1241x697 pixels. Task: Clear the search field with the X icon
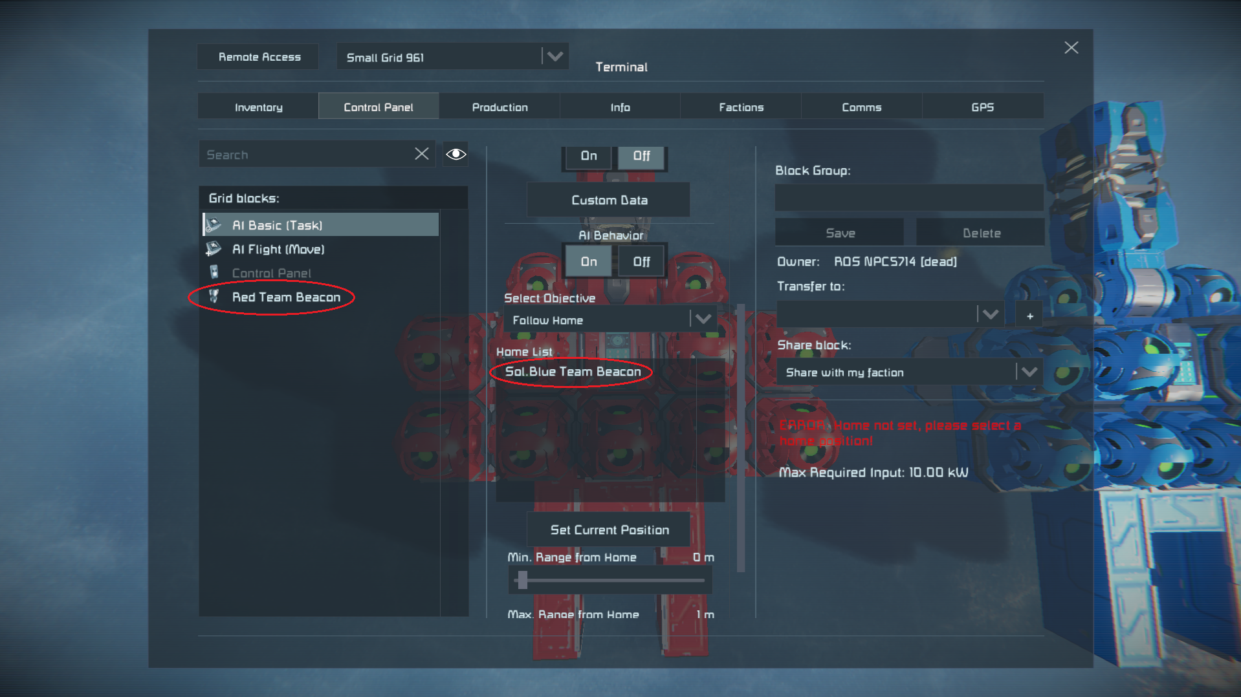point(421,154)
